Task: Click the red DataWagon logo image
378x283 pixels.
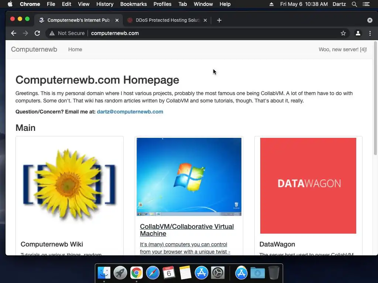Action: (x=308, y=186)
